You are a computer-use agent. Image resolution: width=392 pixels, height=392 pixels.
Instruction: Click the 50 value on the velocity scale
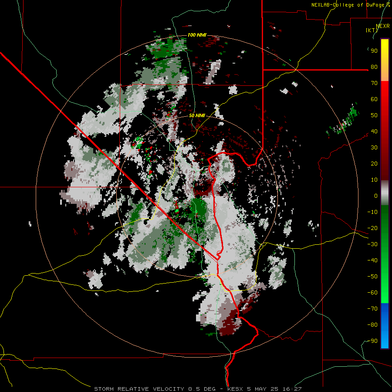point(374,115)
